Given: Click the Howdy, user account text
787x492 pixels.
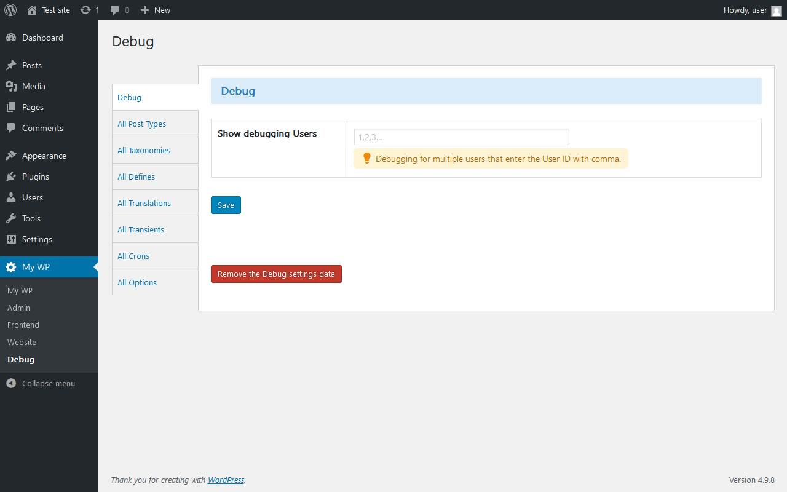Looking at the screenshot, I should 745,10.
